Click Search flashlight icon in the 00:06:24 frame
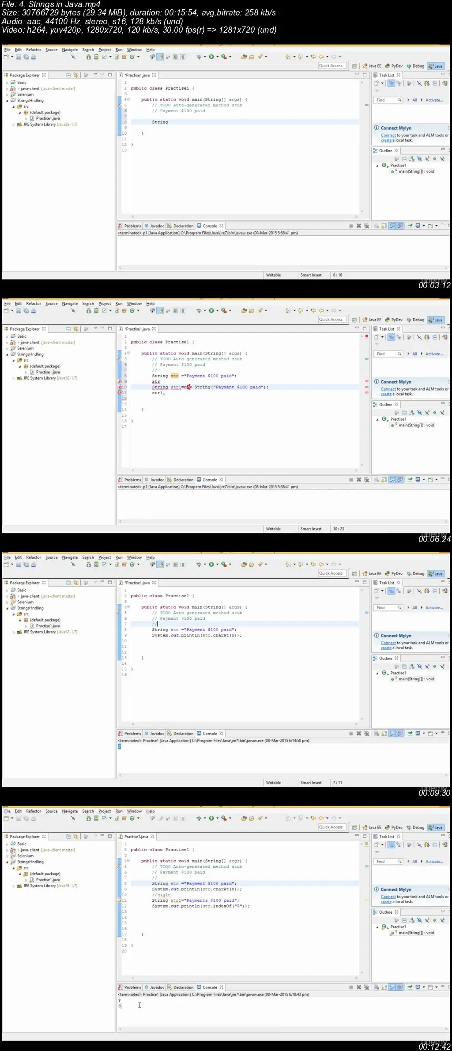Image resolution: width=452 pixels, height=1051 pixels. 260,311
